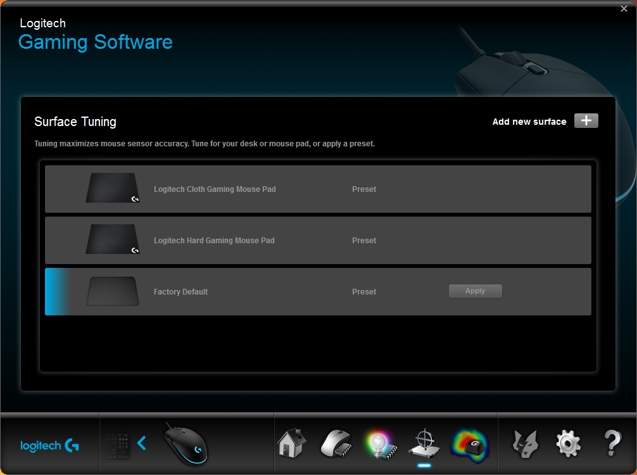Viewport: 637px width, 475px height.
Task: Click the left arrow device switcher
Action: coord(142,443)
